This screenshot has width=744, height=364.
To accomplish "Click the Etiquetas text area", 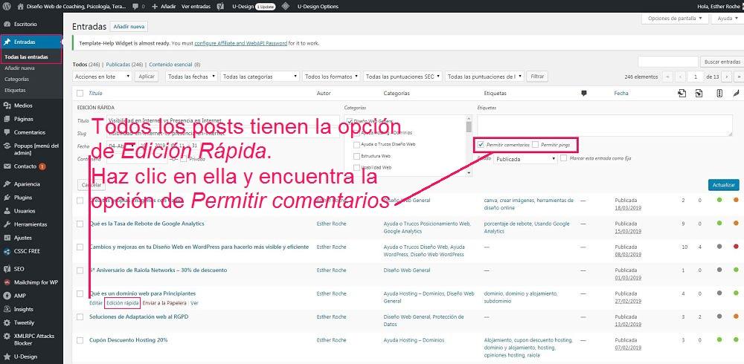I will (x=605, y=125).
